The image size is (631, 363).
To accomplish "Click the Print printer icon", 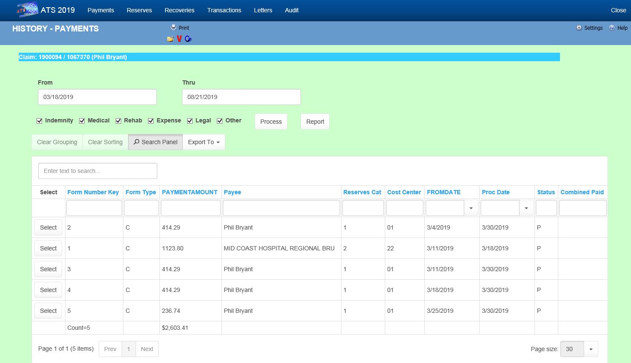I will 173,28.
